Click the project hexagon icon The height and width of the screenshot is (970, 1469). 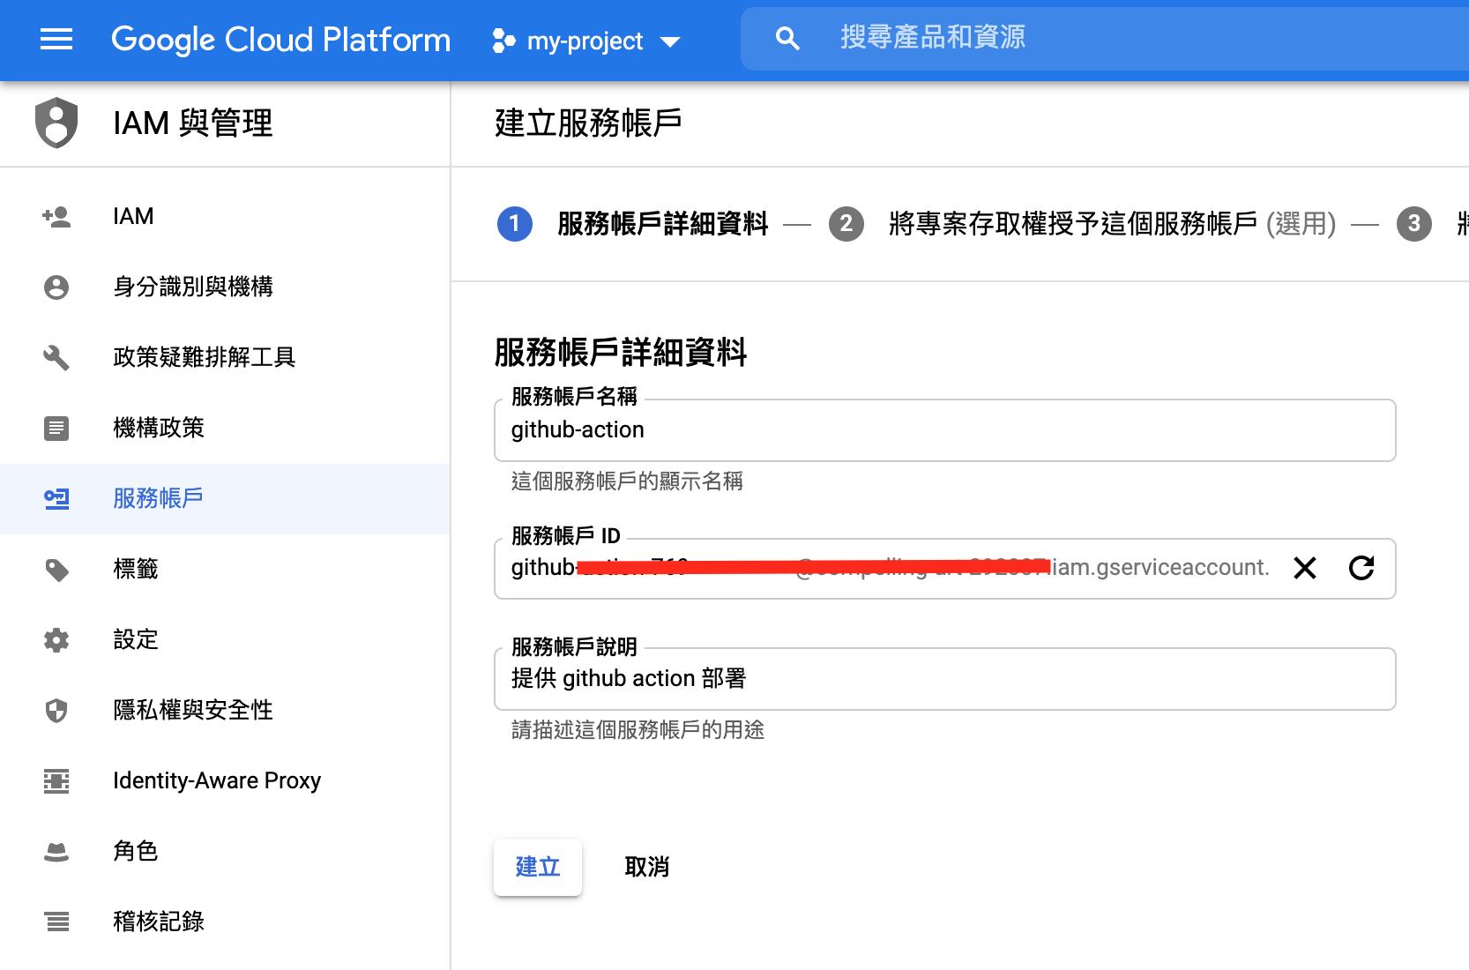point(503,41)
